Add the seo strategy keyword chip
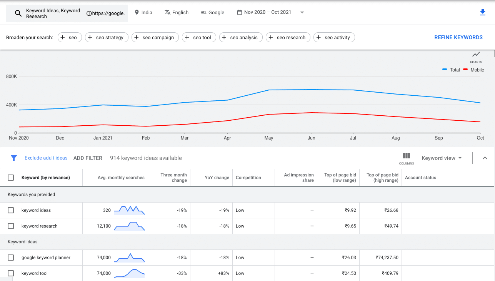The height and width of the screenshot is (281, 495). click(x=107, y=37)
